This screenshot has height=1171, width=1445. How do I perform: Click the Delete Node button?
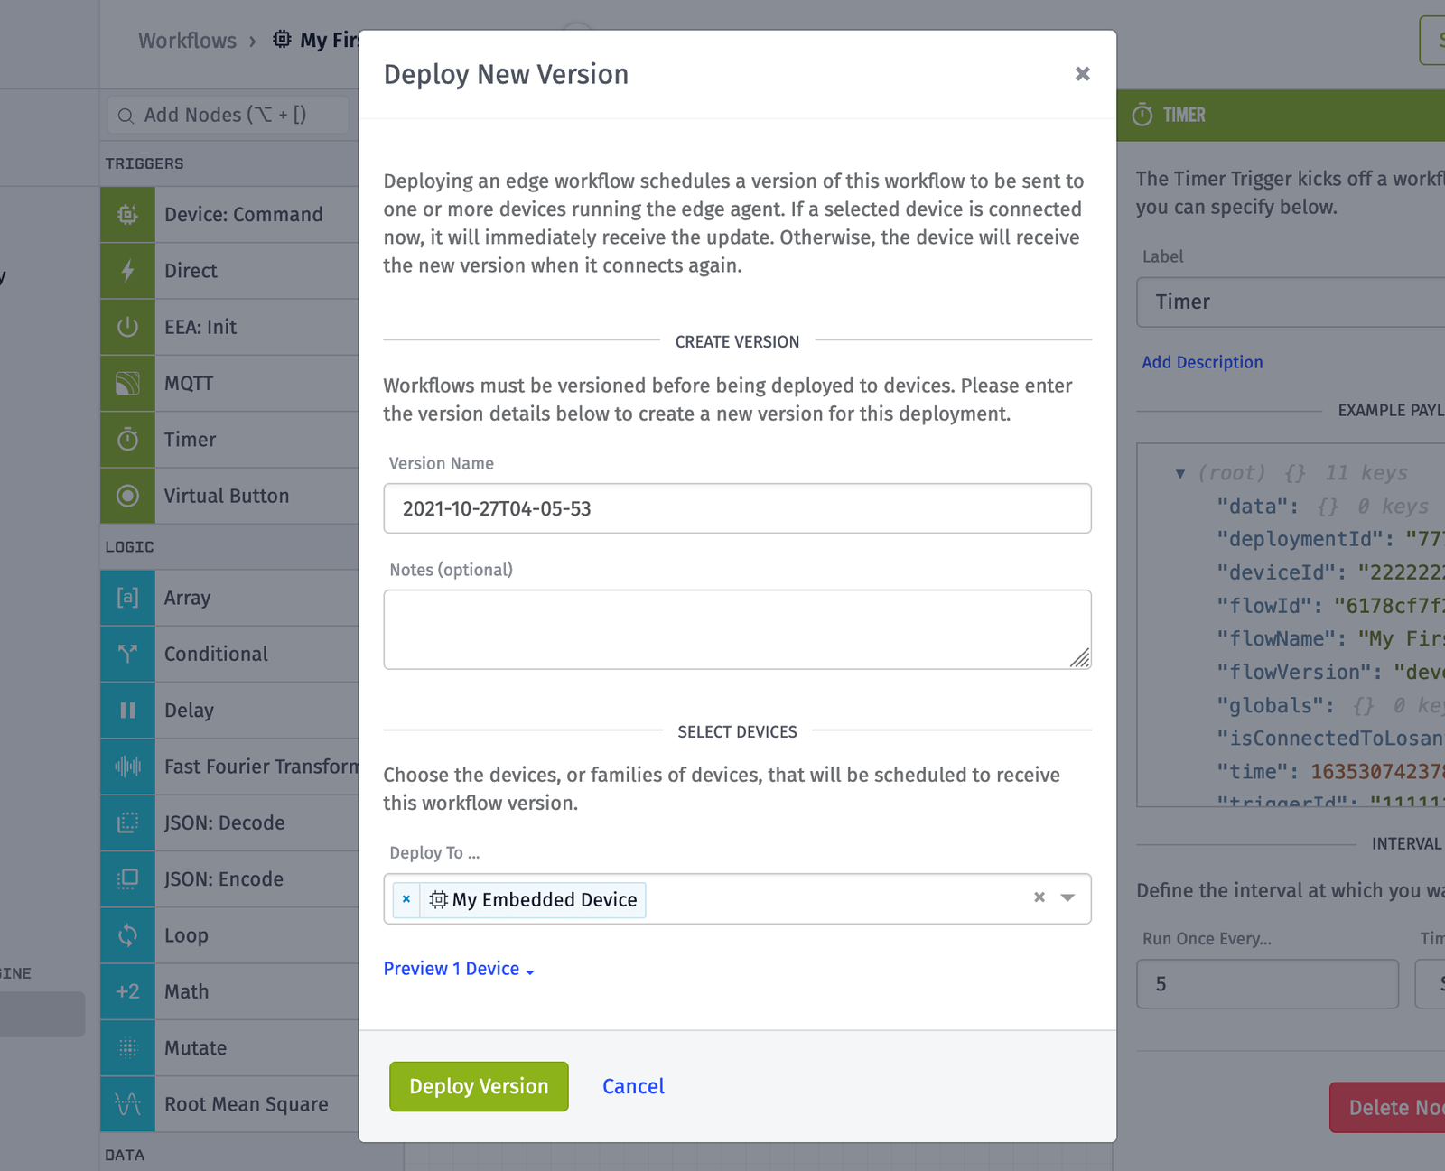tap(1387, 1107)
